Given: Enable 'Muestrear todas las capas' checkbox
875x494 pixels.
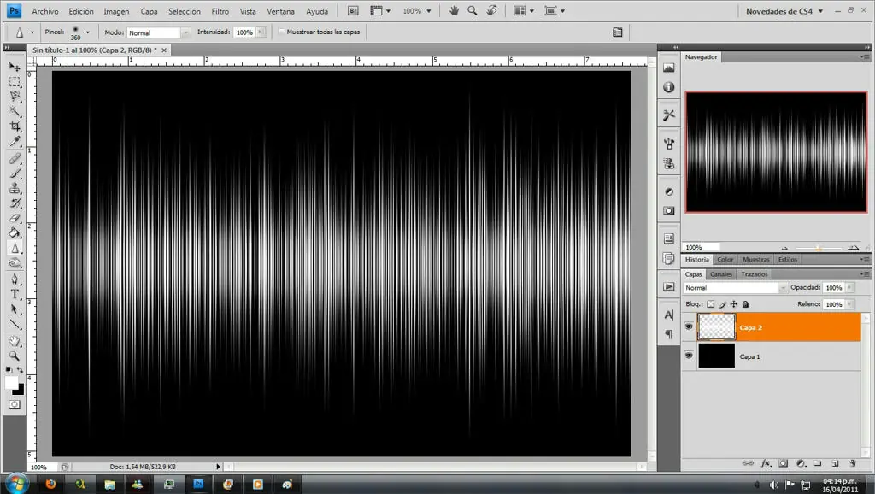Looking at the screenshot, I should 282,32.
